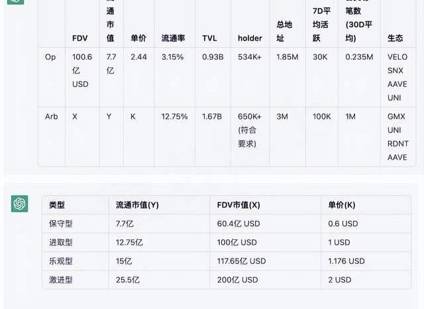Select the Arb row label
This screenshot has height=309, width=424.
[52, 116]
